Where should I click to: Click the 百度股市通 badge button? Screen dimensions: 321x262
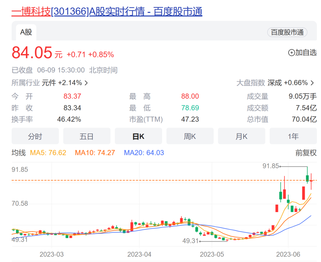[287, 32]
